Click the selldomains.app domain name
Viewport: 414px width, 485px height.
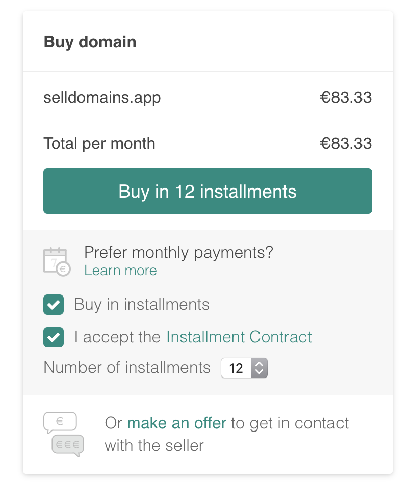pos(102,98)
